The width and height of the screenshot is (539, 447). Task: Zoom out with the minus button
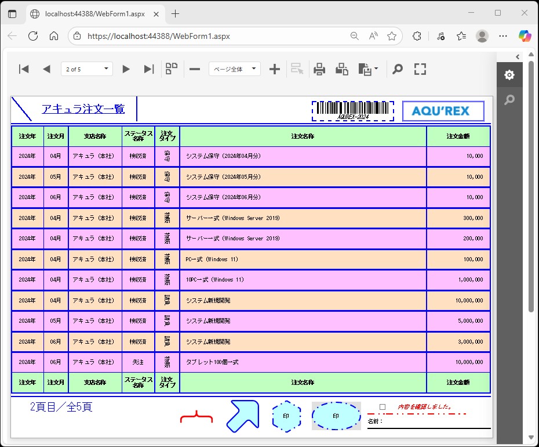pyautogui.click(x=195, y=69)
